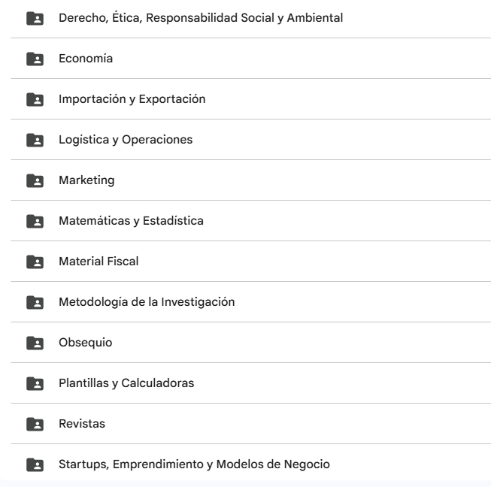
Task: Select the Obsequio folder name
Action: click(x=85, y=343)
